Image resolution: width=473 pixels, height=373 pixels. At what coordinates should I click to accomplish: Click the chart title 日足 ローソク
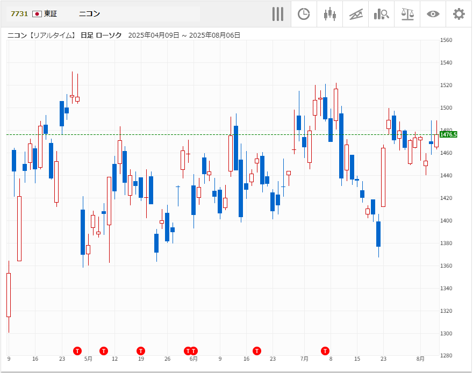pos(101,35)
